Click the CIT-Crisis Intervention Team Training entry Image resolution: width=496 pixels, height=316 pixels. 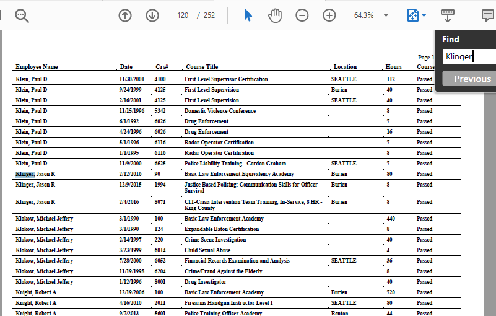(253, 205)
